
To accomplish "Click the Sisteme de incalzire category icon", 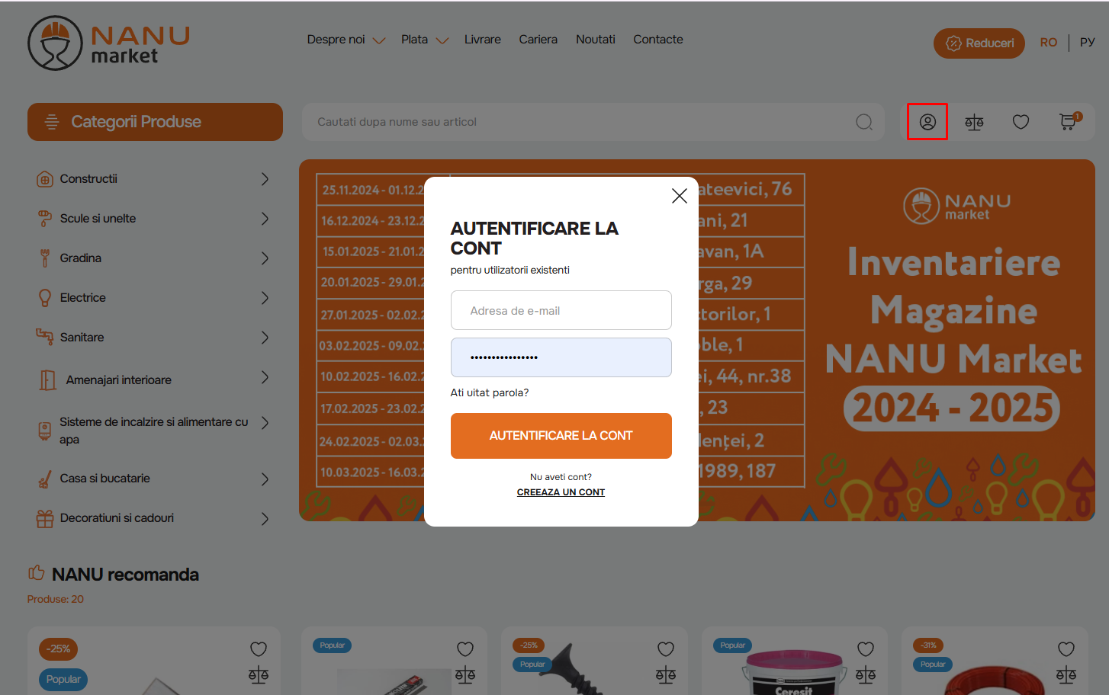I will [x=45, y=431].
